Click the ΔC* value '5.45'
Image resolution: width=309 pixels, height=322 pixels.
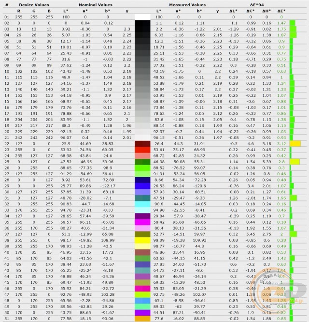251,234
